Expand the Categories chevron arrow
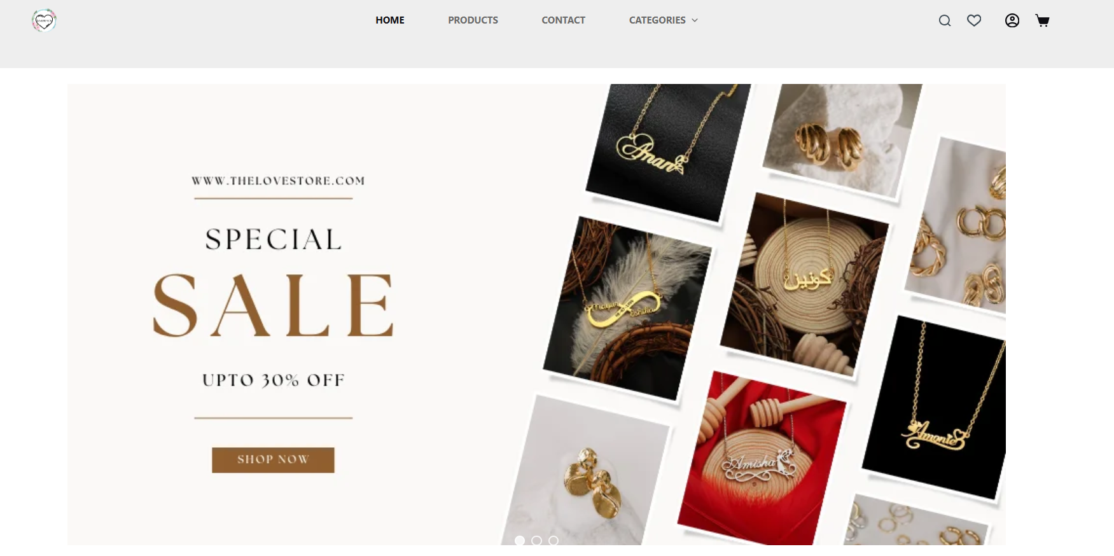 coord(695,20)
